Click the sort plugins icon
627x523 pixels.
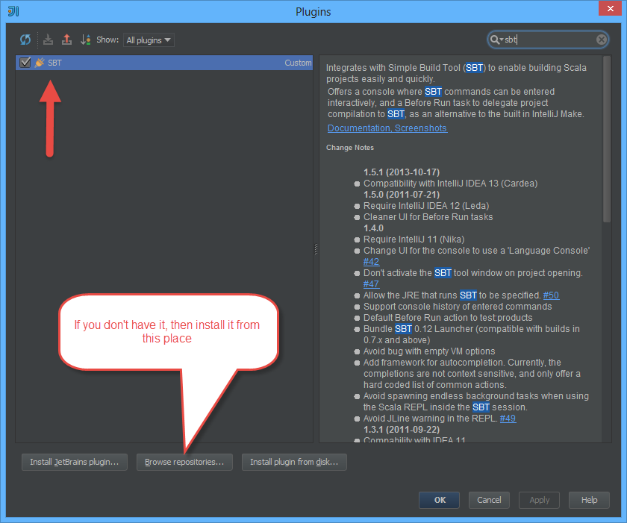[x=85, y=40]
